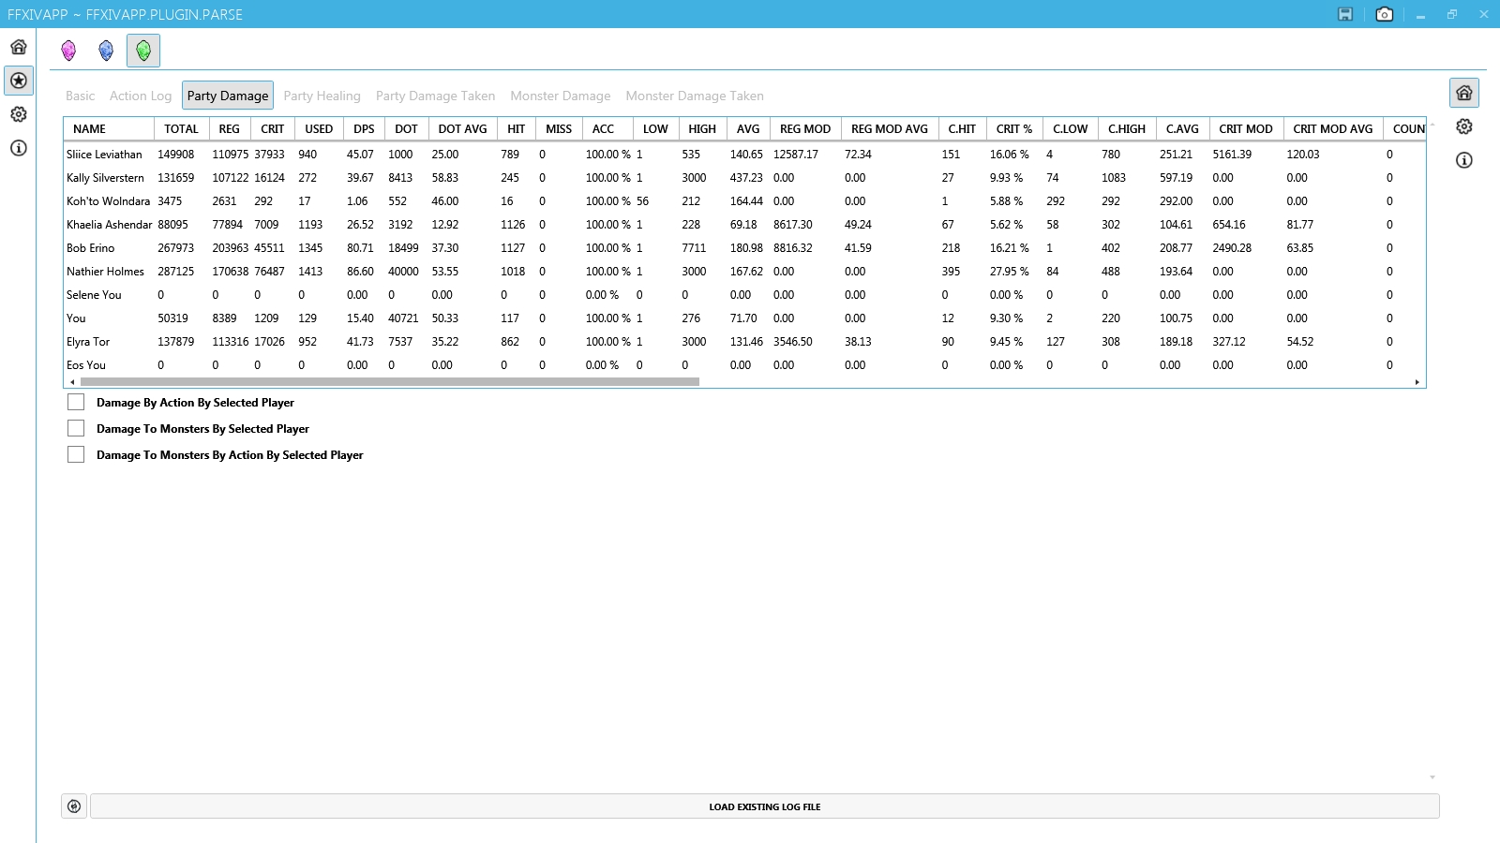Enable Damage By Action By Selected Player
Image resolution: width=1500 pixels, height=843 pixels.
[76, 403]
